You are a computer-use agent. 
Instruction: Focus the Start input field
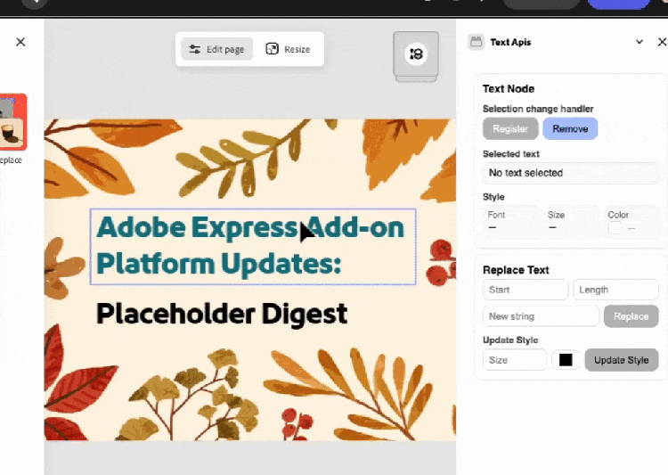click(525, 290)
